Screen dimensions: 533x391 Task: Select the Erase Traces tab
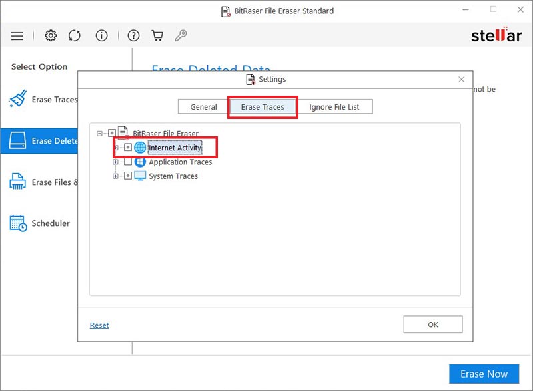(263, 107)
